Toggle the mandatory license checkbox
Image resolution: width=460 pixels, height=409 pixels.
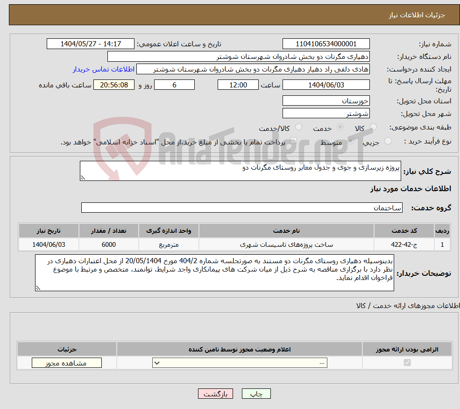pos(407,363)
